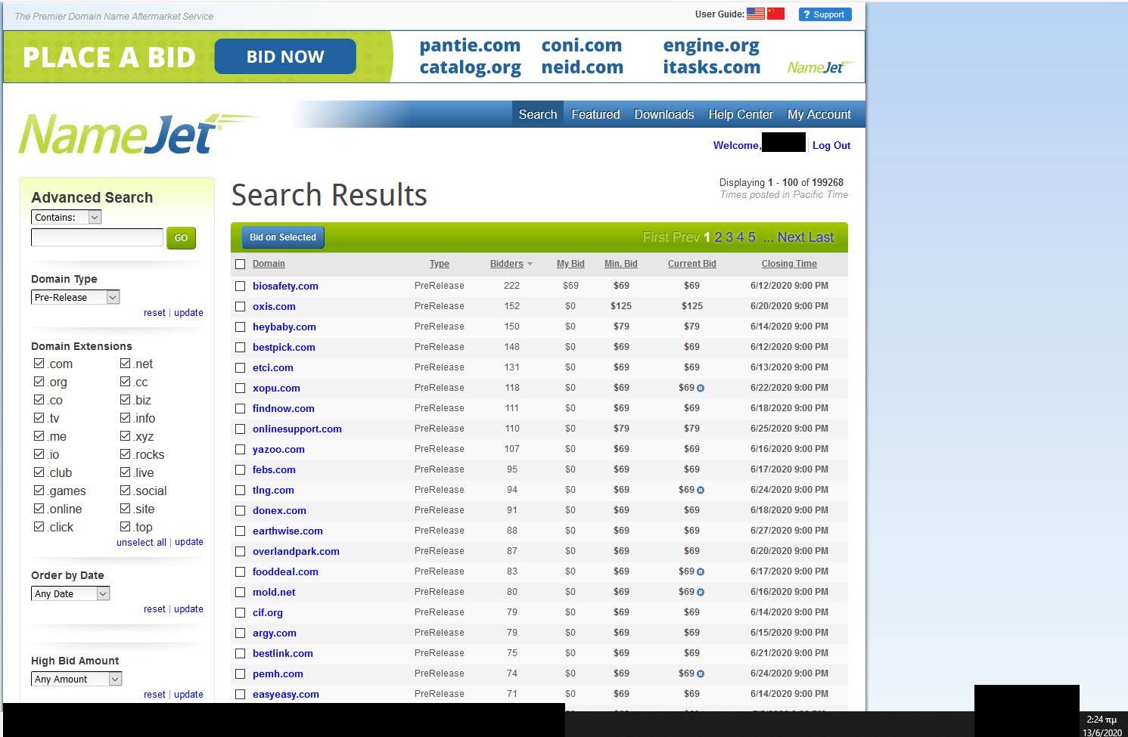Click the Log Out link
1128x737 pixels.
pos(831,145)
